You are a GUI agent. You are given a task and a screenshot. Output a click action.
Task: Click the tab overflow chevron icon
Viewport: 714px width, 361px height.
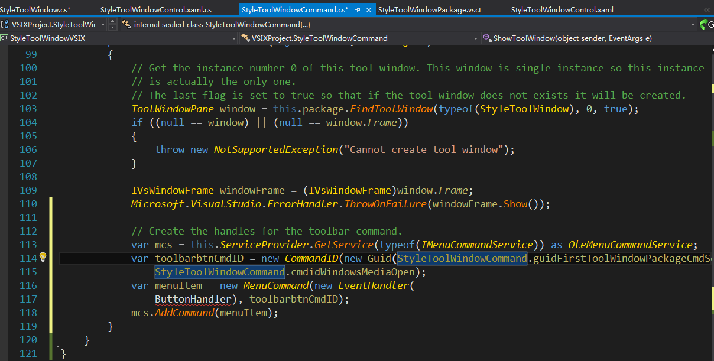point(708,10)
